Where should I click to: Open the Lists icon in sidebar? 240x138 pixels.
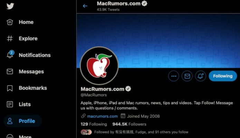tap(10, 104)
